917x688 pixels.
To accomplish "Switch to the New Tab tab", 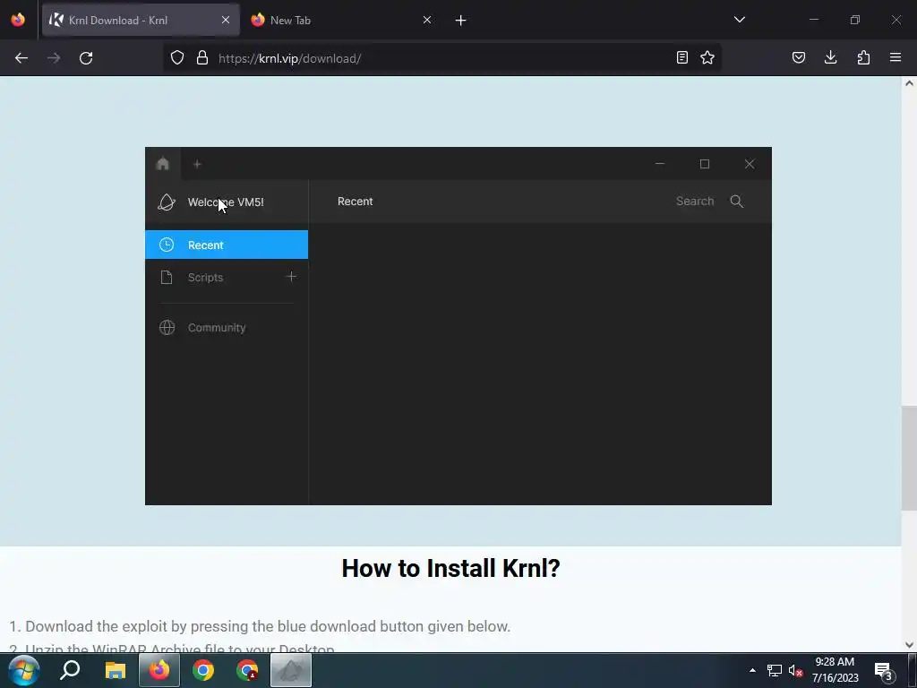I will pos(341,21).
